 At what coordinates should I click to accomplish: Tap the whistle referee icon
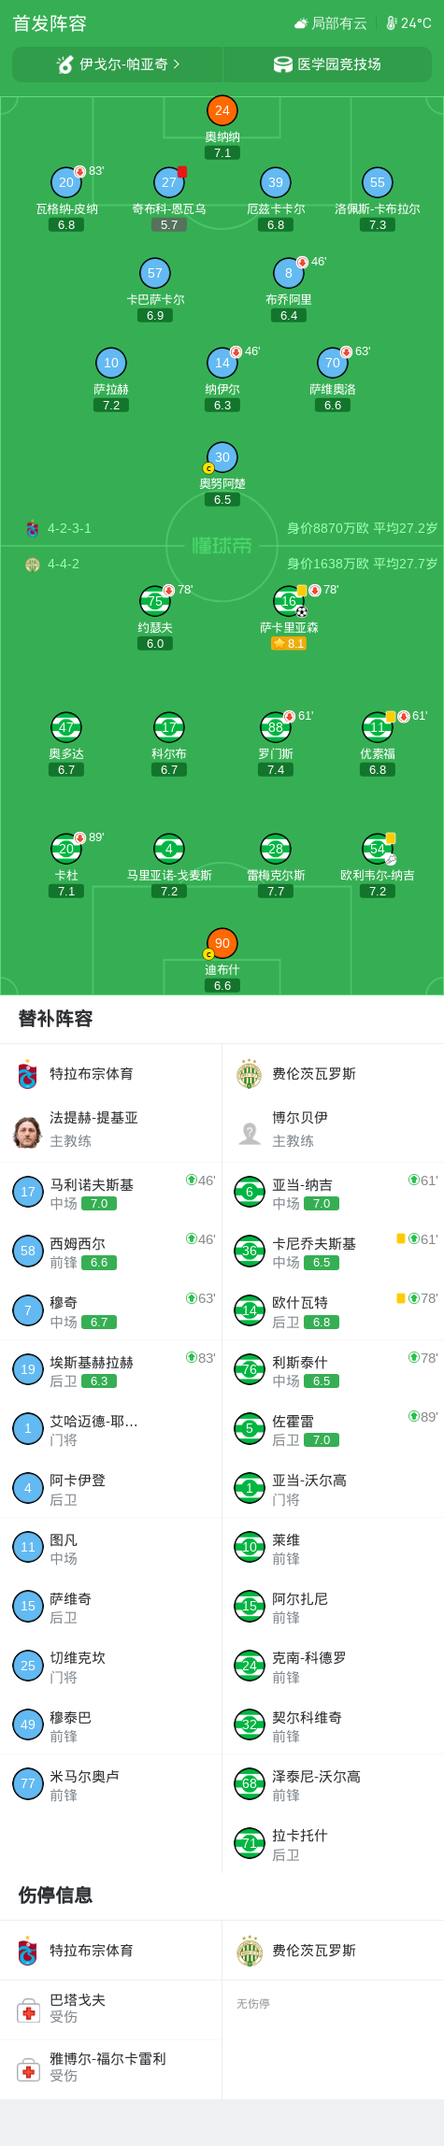click(65, 64)
